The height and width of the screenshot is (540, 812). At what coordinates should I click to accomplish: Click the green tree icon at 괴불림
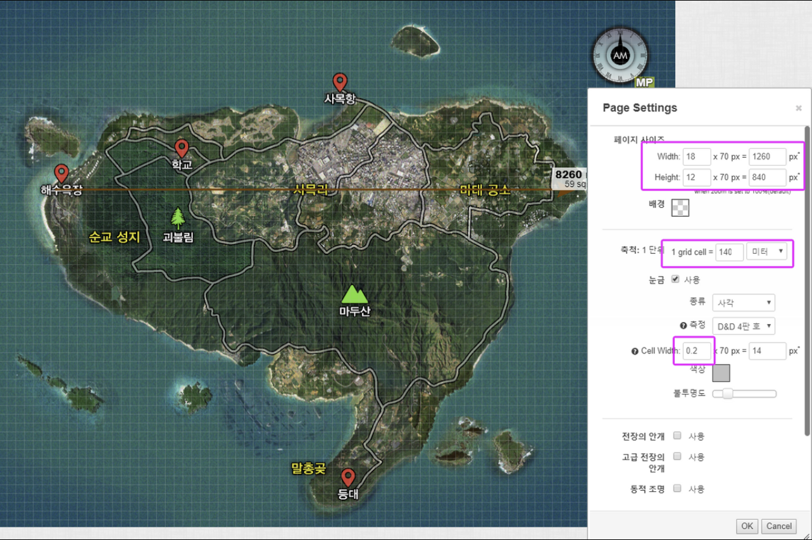point(178,218)
